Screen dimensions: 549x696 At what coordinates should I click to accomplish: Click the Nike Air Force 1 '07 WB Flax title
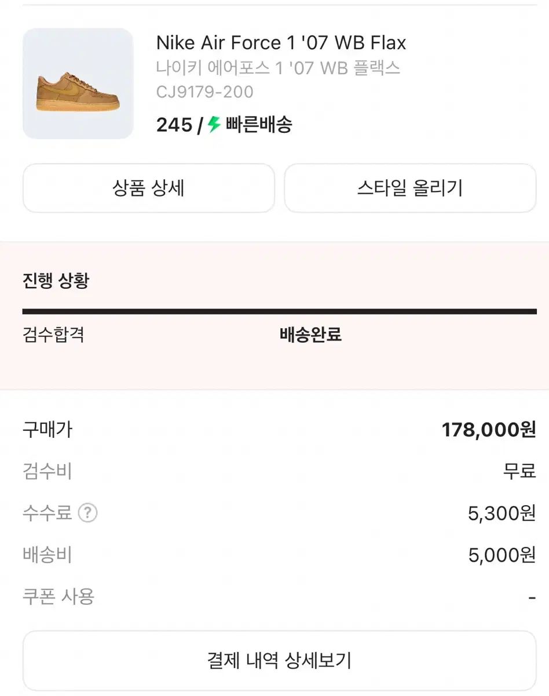coord(281,42)
